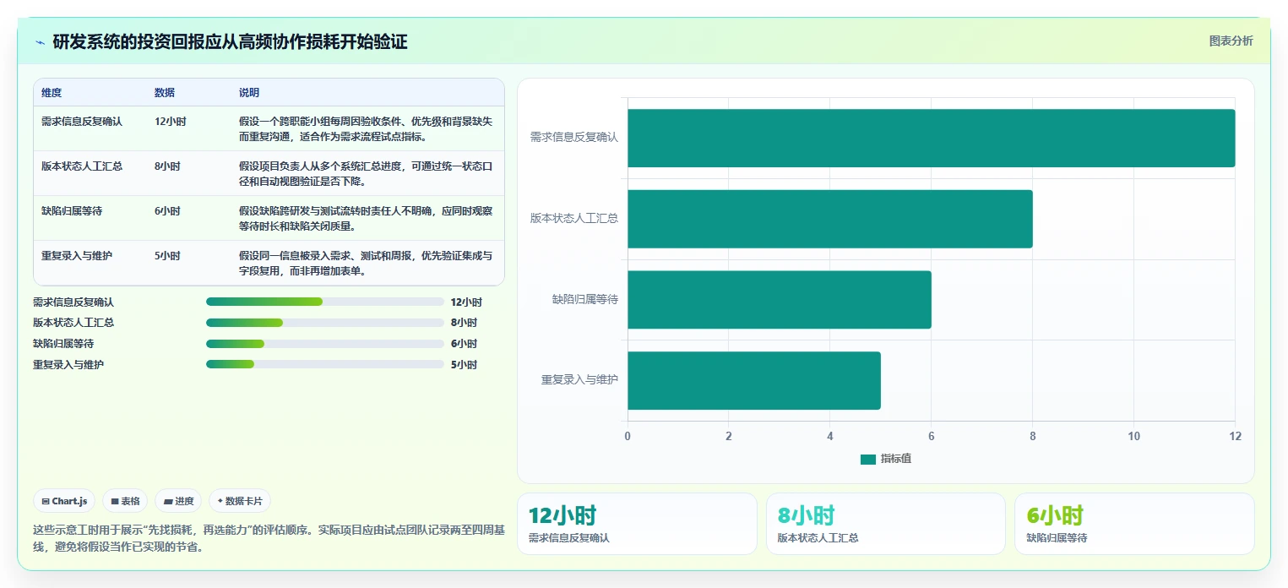Click the description starting 假设项目负责人

click(x=366, y=174)
